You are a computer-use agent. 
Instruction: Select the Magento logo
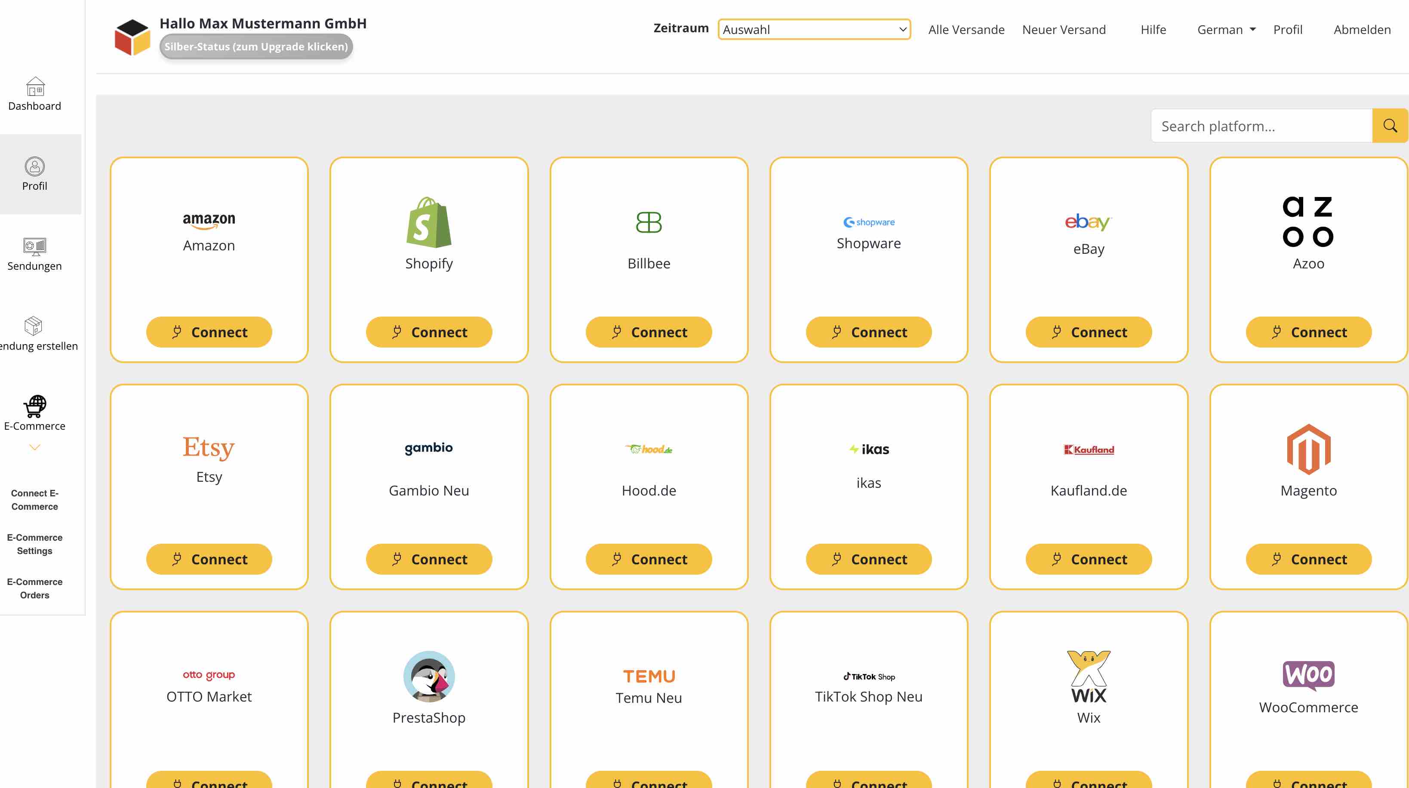tap(1308, 449)
